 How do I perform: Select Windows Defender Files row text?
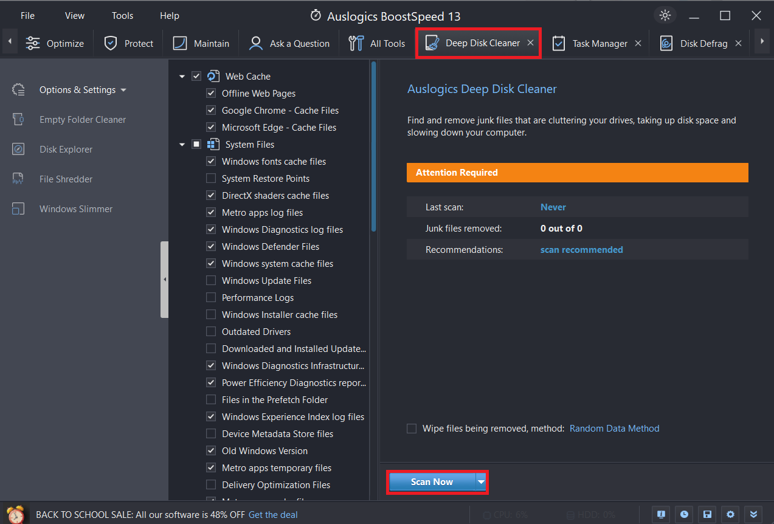pos(271,246)
